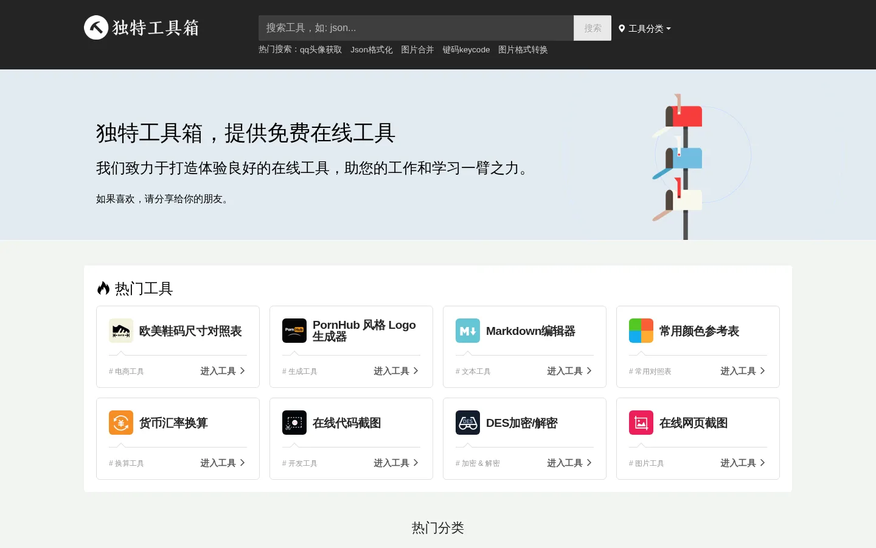Viewport: 876px width, 548px height.
Task: Click the 在线网页截图 image icon
Action: [x=641, y=423]
